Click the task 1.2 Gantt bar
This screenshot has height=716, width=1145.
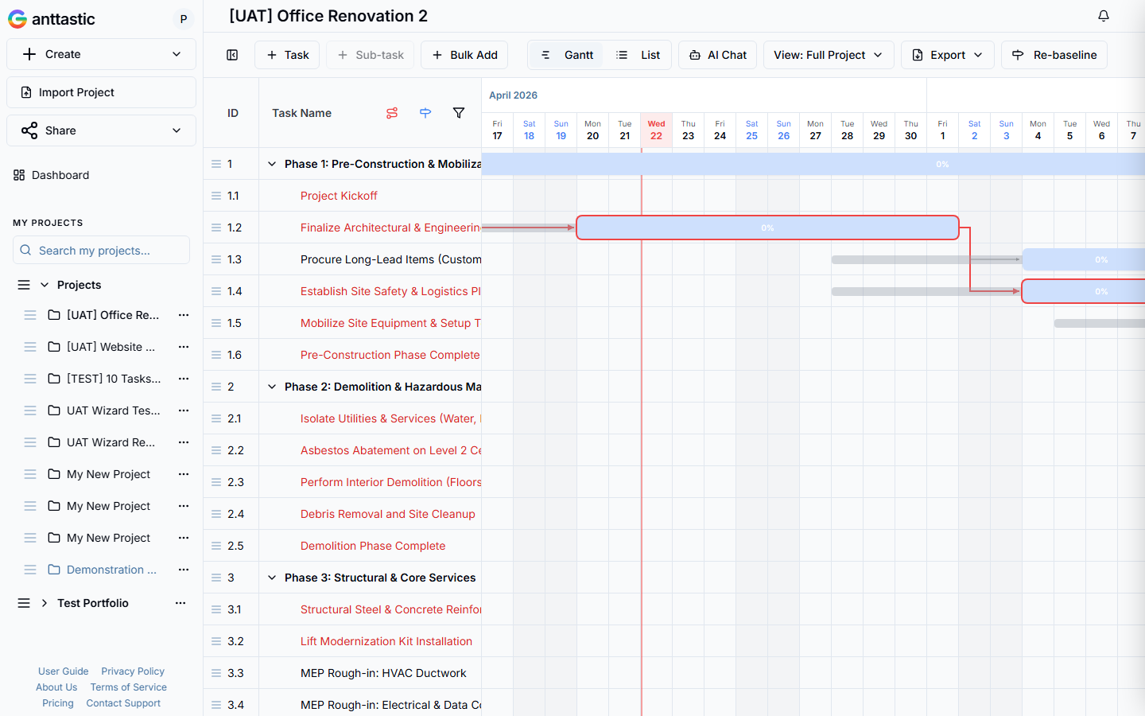(x=767, y=228)
